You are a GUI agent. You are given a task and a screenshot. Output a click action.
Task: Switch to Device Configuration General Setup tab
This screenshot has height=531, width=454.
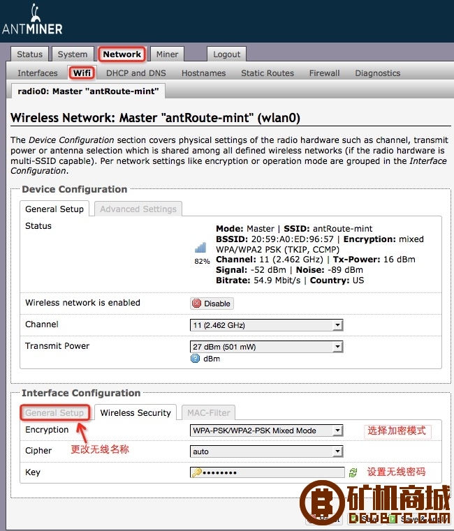[54, 209]
